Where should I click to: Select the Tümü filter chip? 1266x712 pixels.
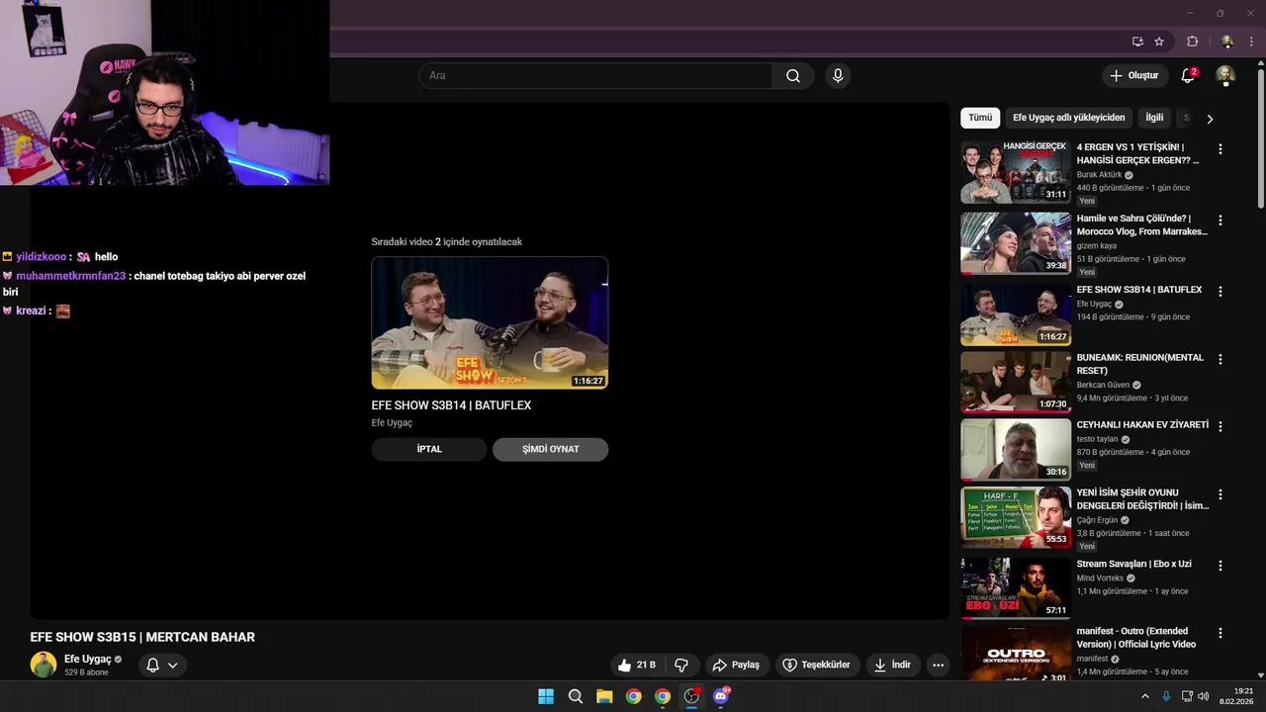click(x=980, y=118)
